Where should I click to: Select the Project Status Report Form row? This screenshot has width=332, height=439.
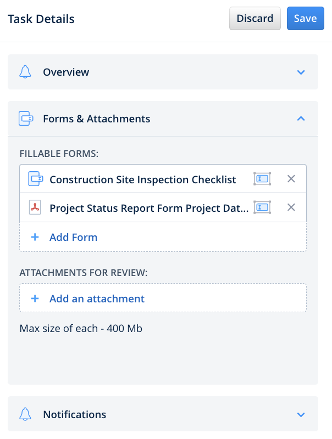coord(148,207)
